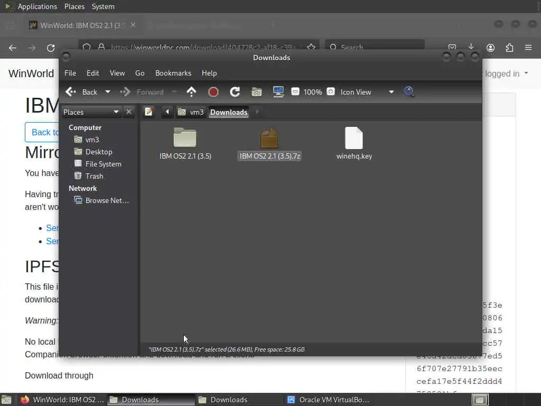
Task: Open the System menu in top panel
Action: tap(103, 6)
